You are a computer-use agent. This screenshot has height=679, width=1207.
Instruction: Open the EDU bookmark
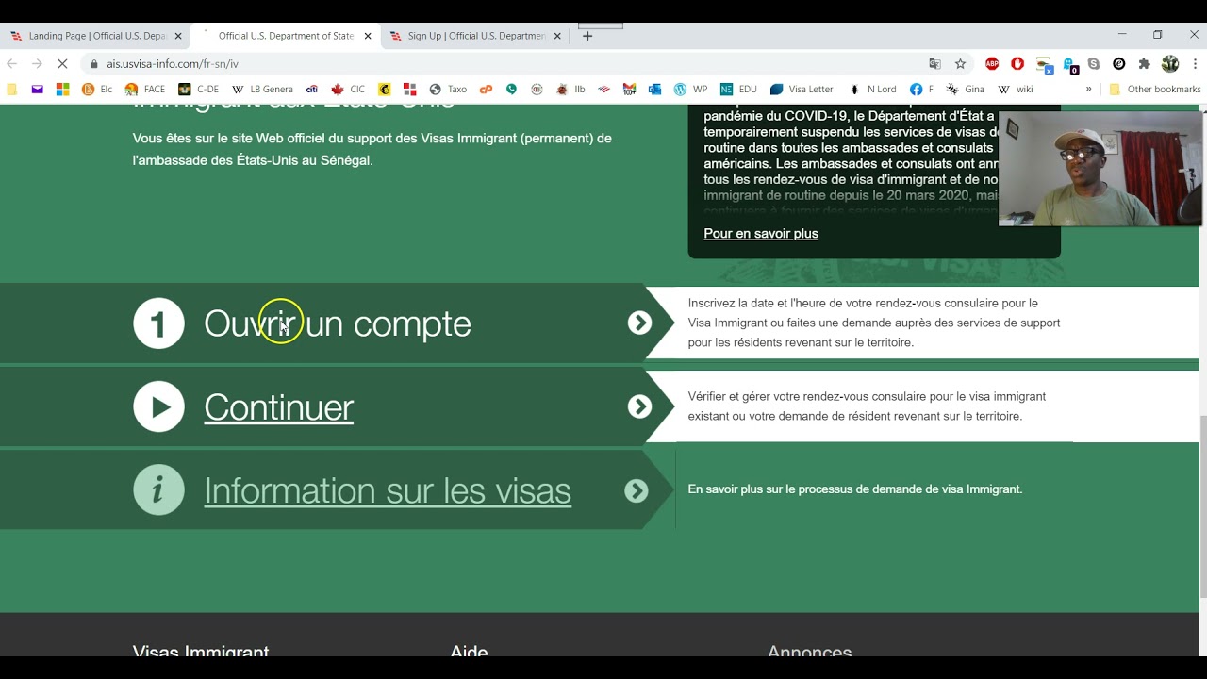click(738, 90)
